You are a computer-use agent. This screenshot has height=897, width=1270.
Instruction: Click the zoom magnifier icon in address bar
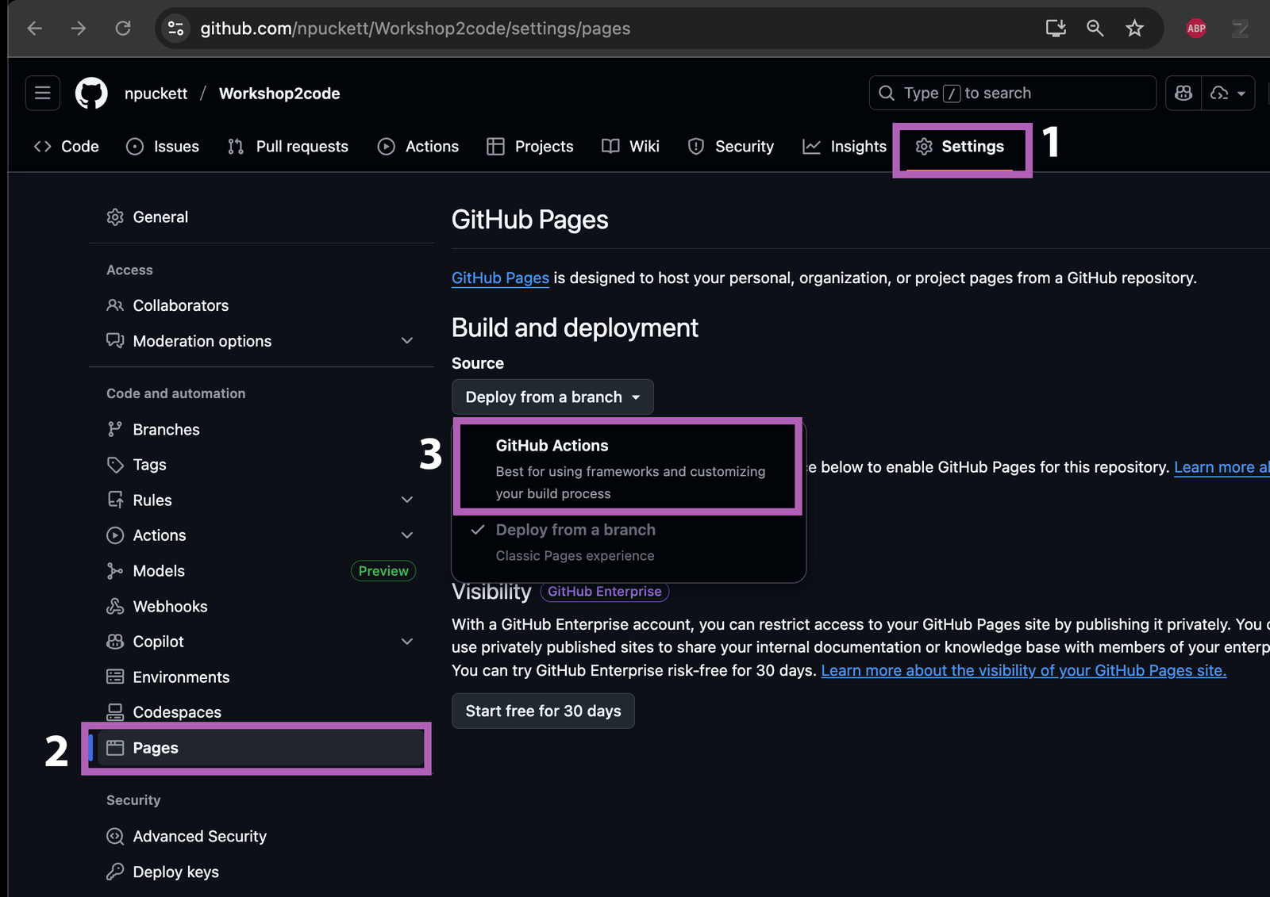[x=1095, y=29]
